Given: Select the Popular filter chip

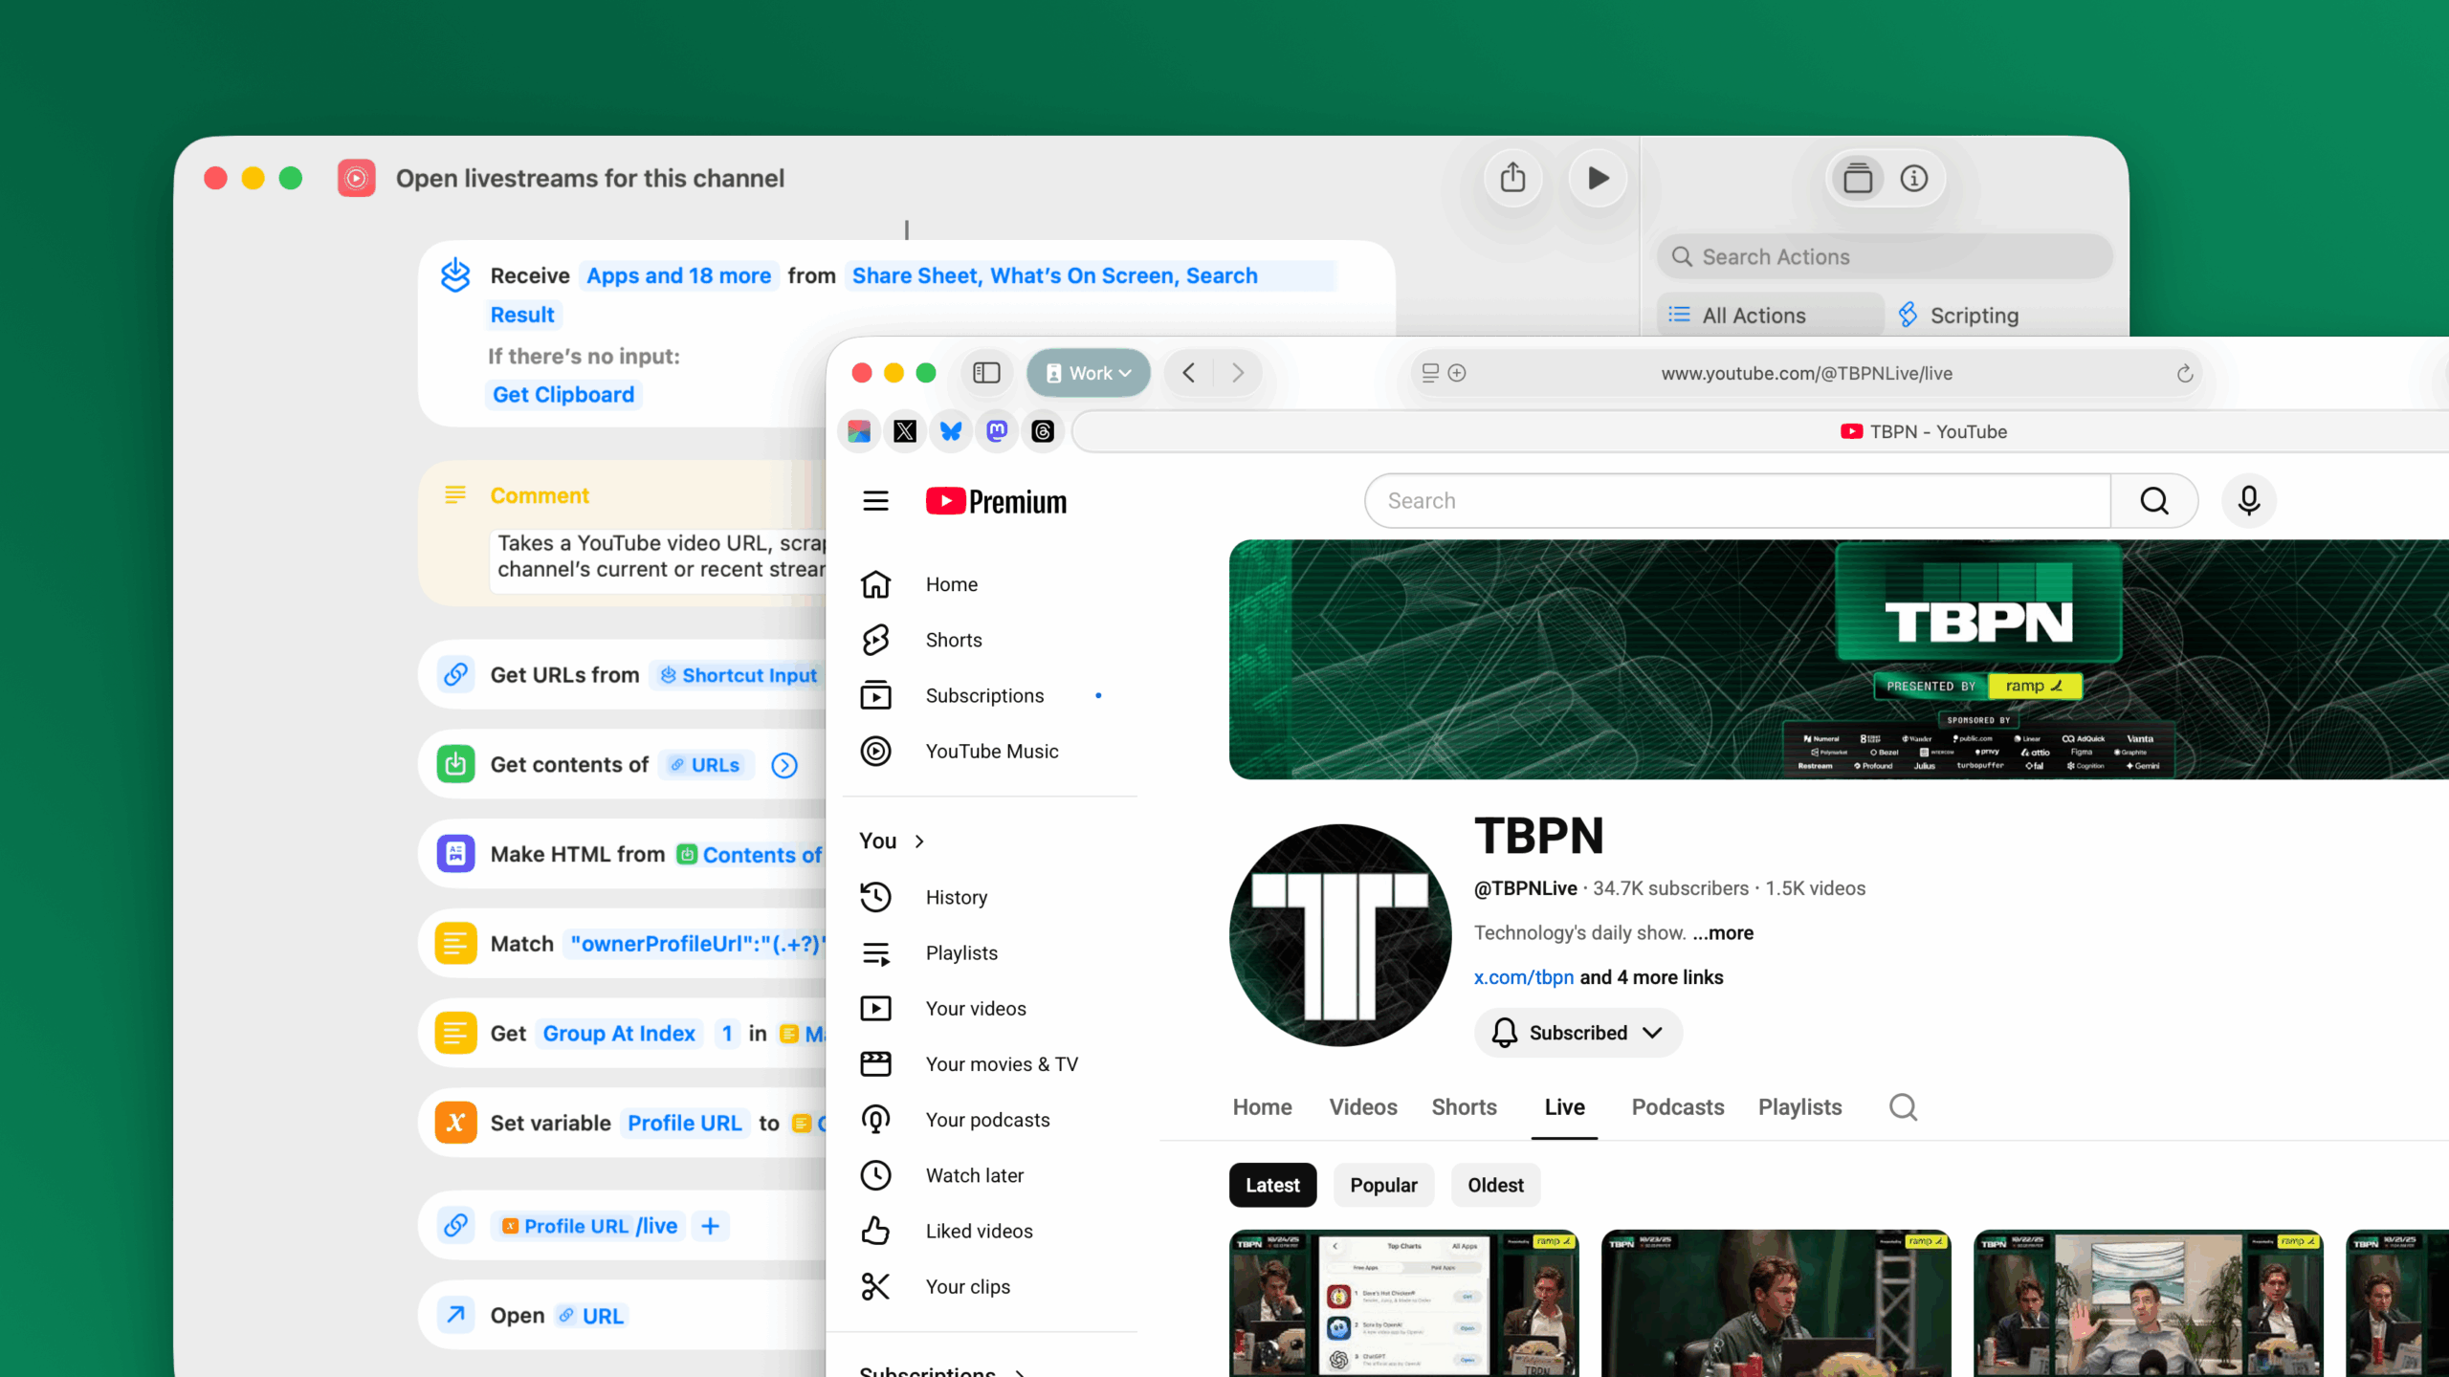Looking at the screenshot, I should click(x=1383, y=1185).
